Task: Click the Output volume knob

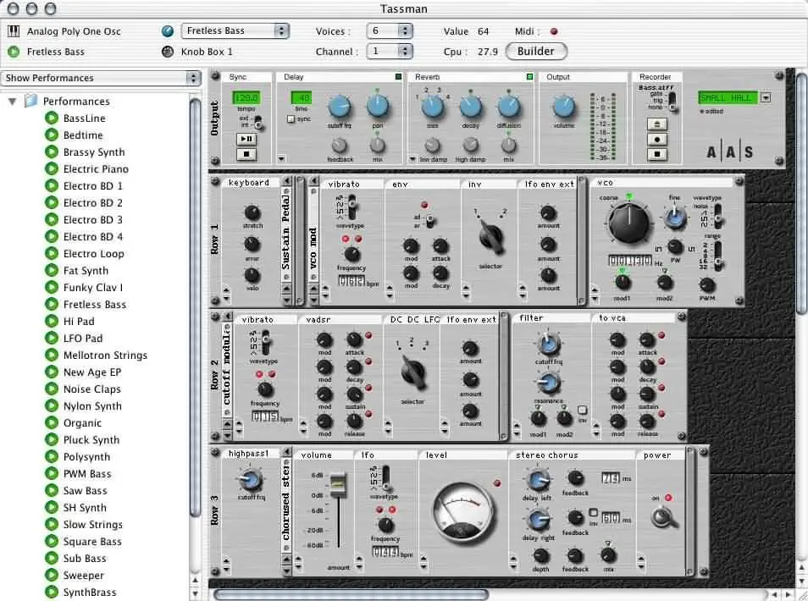Action: click(x=563, y=107)
